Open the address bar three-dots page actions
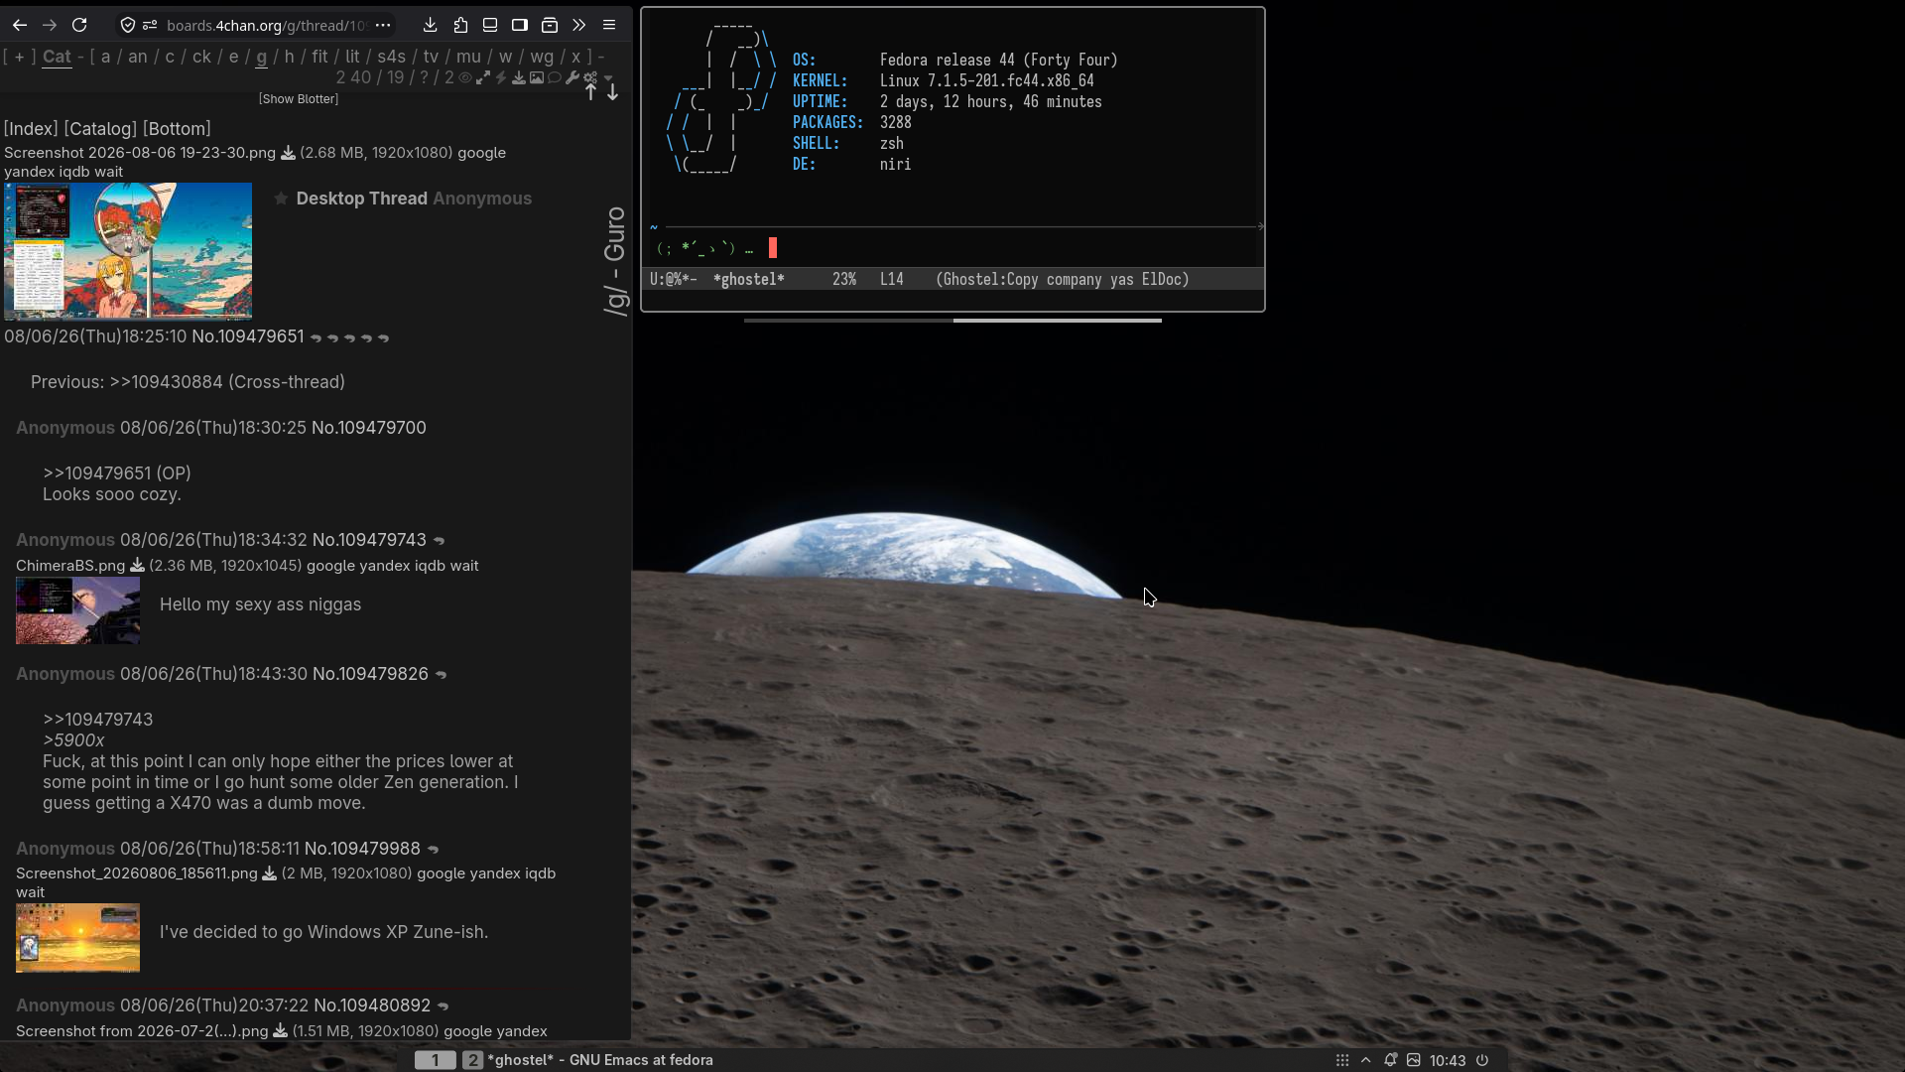1905x1072 pixels. click(383, 25)
